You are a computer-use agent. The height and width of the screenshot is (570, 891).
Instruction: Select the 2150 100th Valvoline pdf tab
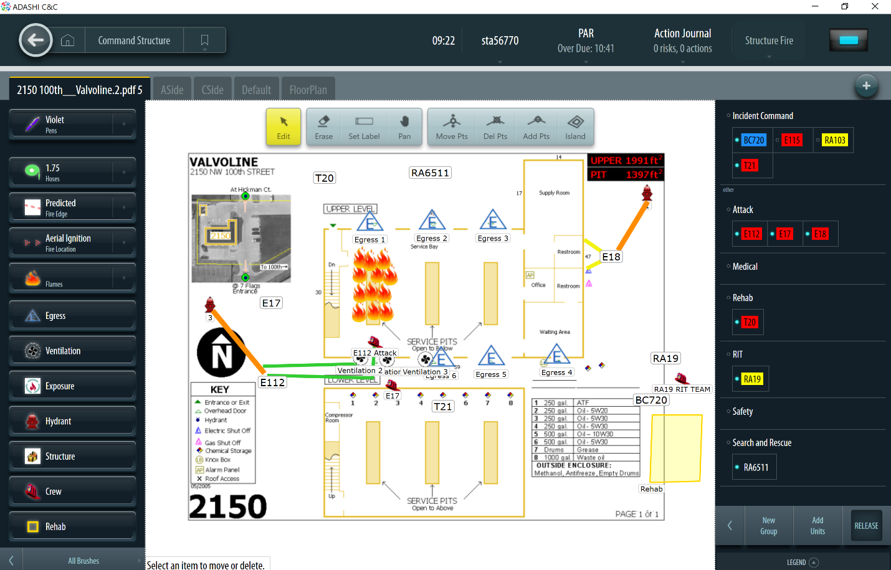80,90
